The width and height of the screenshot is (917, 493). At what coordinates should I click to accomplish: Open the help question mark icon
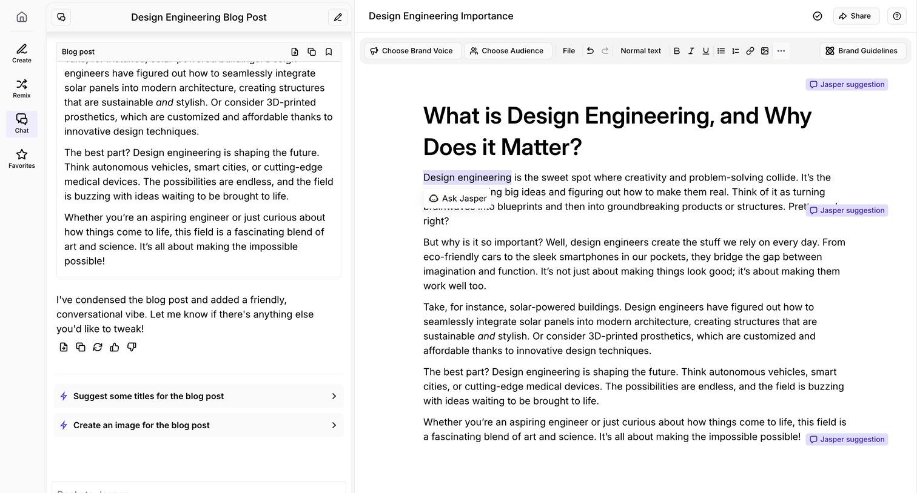(x=897, y=16)
